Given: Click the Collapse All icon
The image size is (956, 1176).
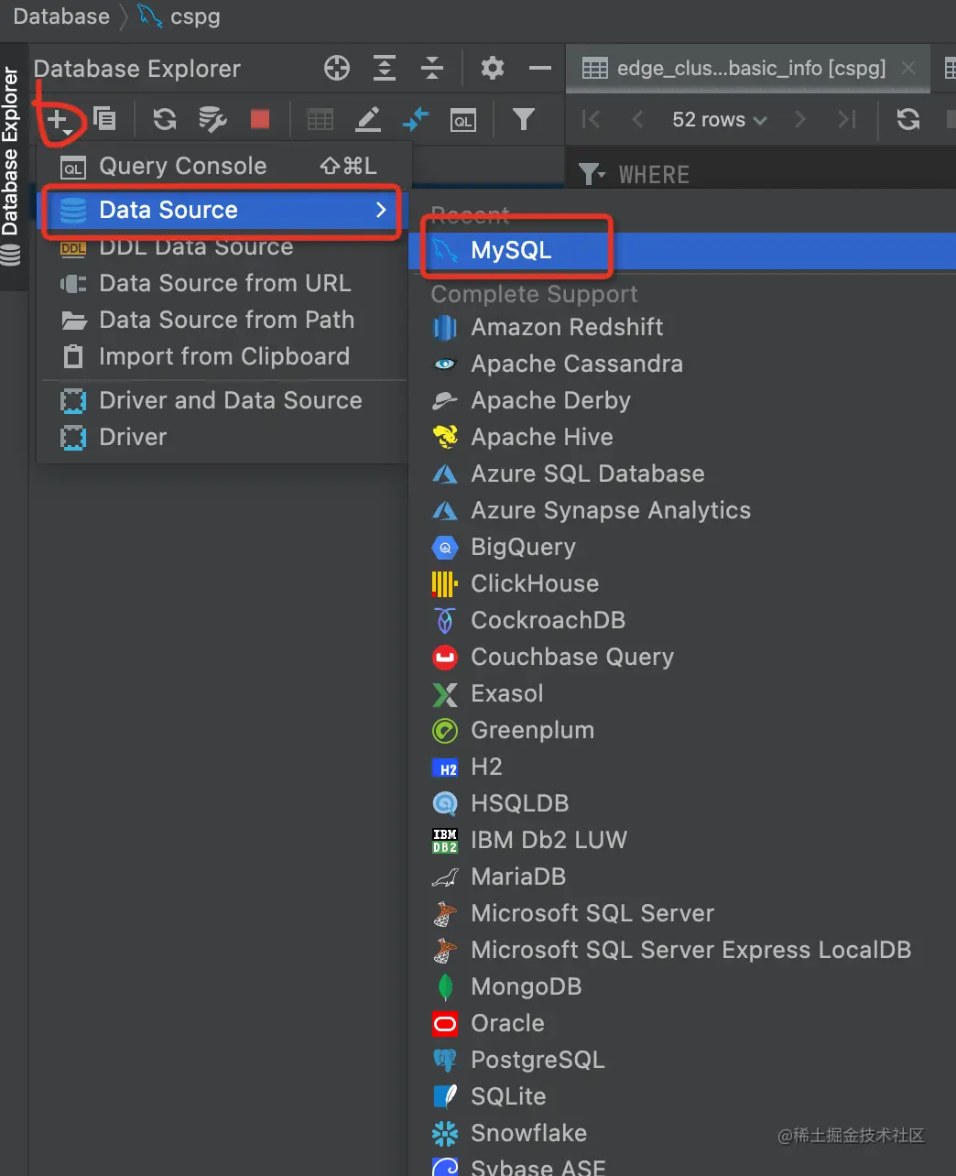Looking at the screenshot, I should point(432,68).
